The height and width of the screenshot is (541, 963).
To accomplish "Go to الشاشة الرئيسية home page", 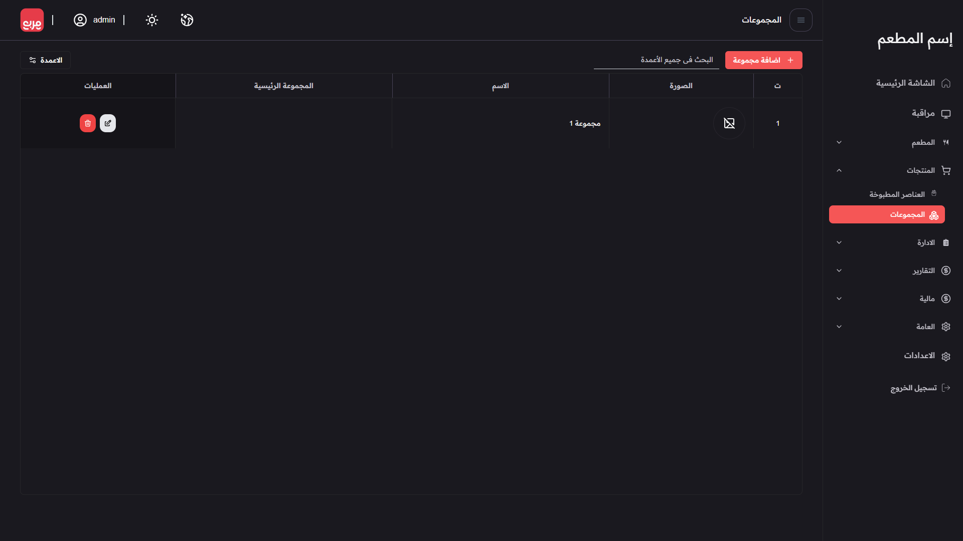I will [x=906, y=83].
